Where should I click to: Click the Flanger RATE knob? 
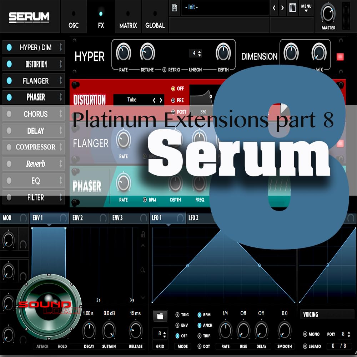click(124, 140)
